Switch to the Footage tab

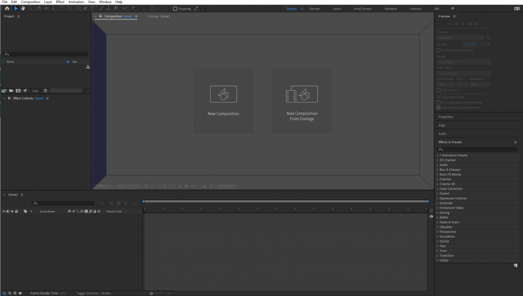(x=157, y=16)
